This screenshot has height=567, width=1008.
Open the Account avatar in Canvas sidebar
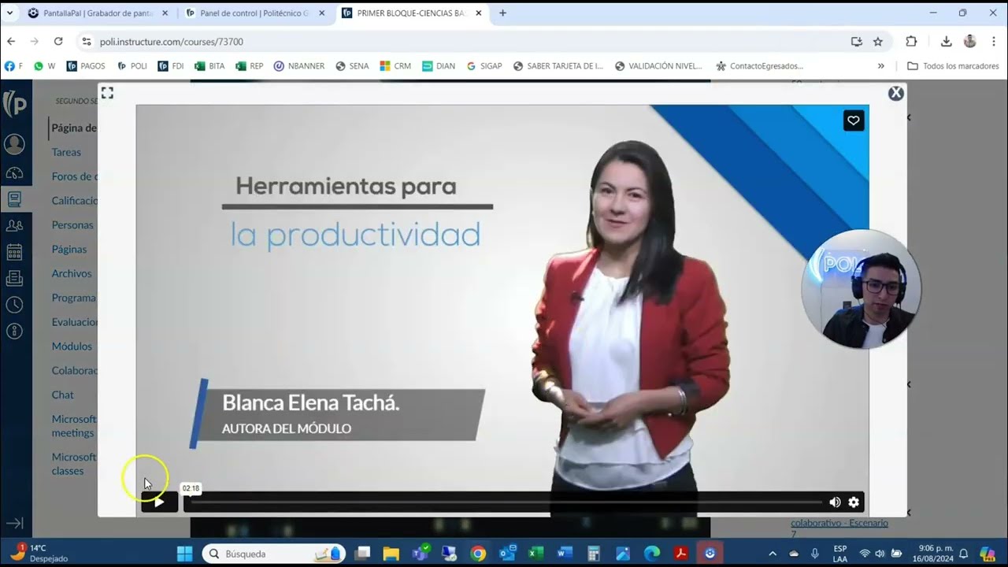tap(14, 144)
